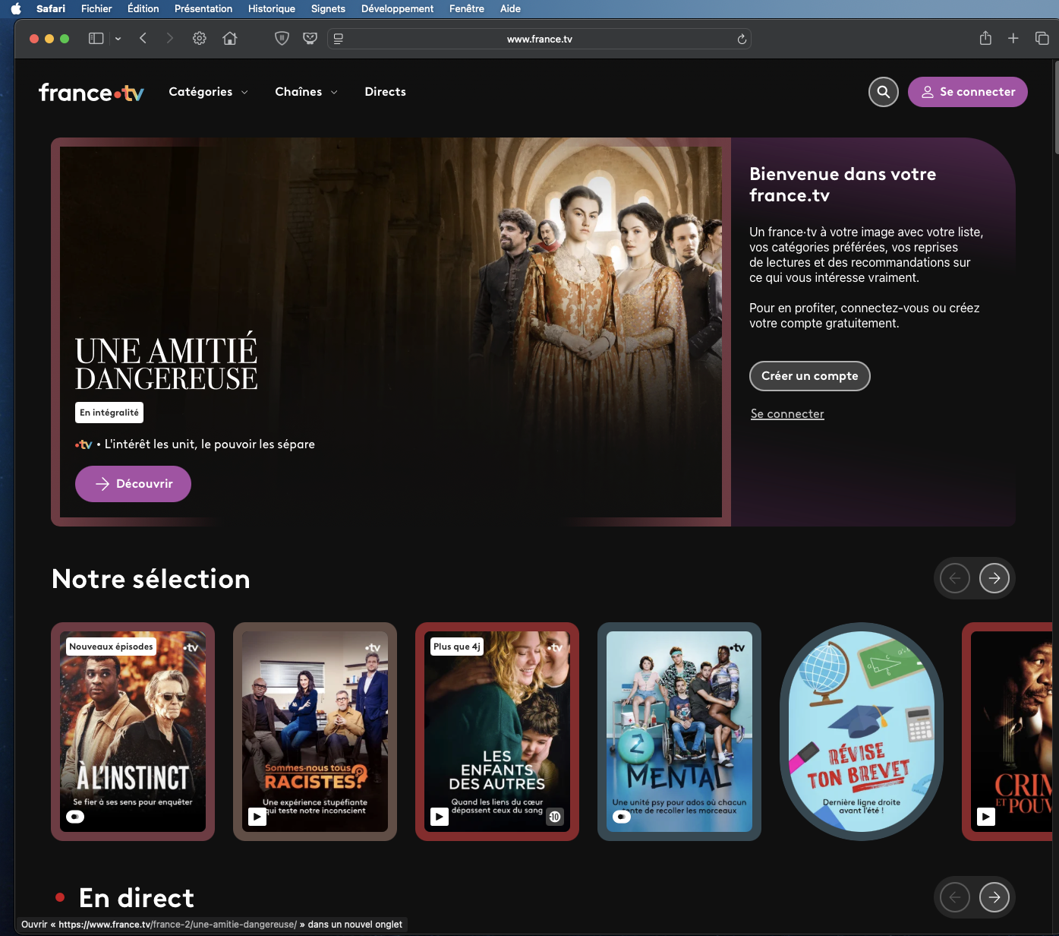1059x936 pixels.
Task: Open the Mental series card
Action: click(679, 732)
